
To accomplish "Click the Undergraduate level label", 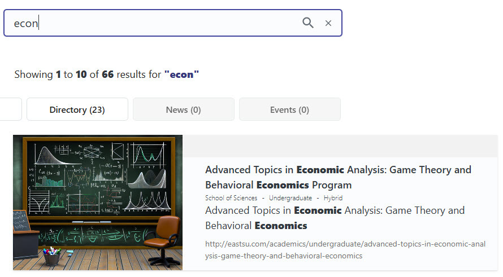I will click(290, 198).
